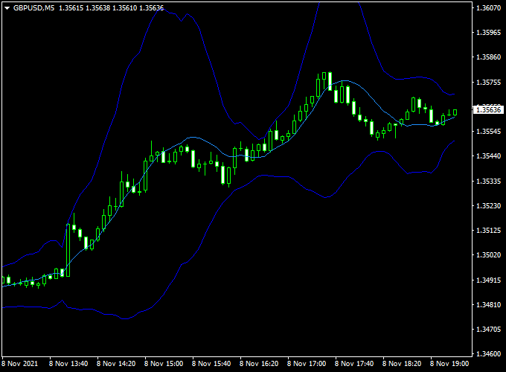Click the long white breakout candle near 13:40
The height and width of the screenshot is (372, 506).
click(68, 250)
